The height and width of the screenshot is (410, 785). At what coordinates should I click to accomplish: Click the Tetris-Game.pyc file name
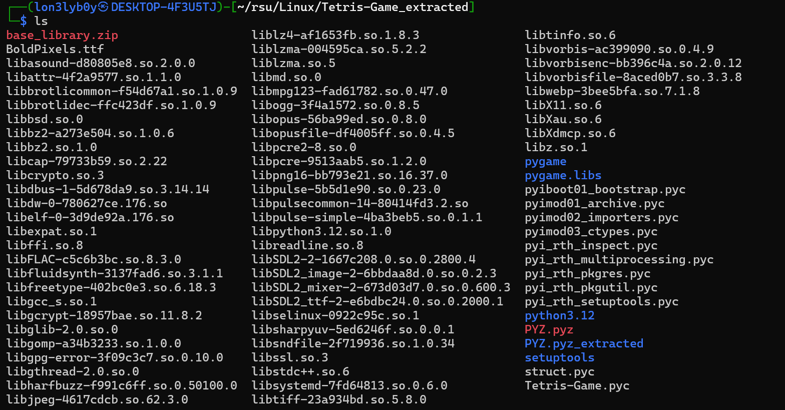pos(577,386)
